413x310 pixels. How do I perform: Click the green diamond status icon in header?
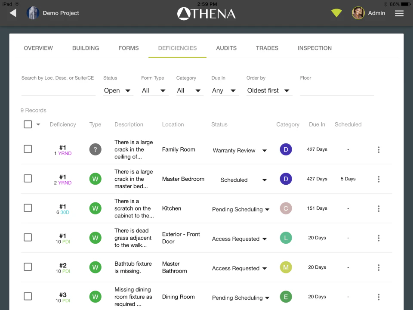336,13
